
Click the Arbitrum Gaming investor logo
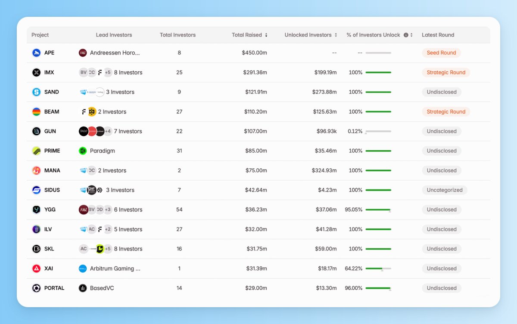(x=83, y=268)
